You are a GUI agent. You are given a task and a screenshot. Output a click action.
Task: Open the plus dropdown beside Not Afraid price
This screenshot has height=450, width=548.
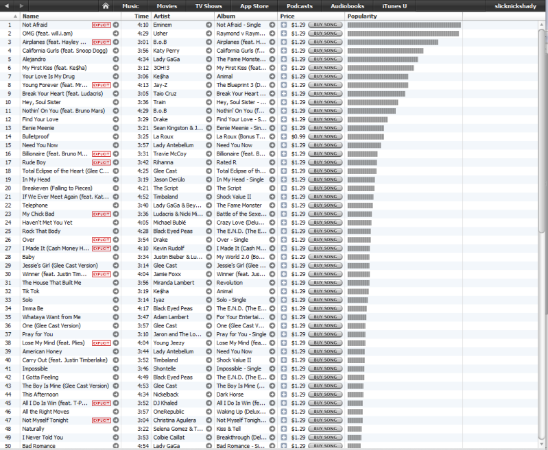click(284, 25)
